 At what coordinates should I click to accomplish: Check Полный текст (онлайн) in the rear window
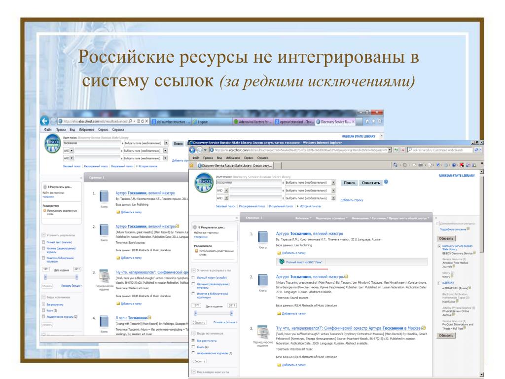click(43, 242)
